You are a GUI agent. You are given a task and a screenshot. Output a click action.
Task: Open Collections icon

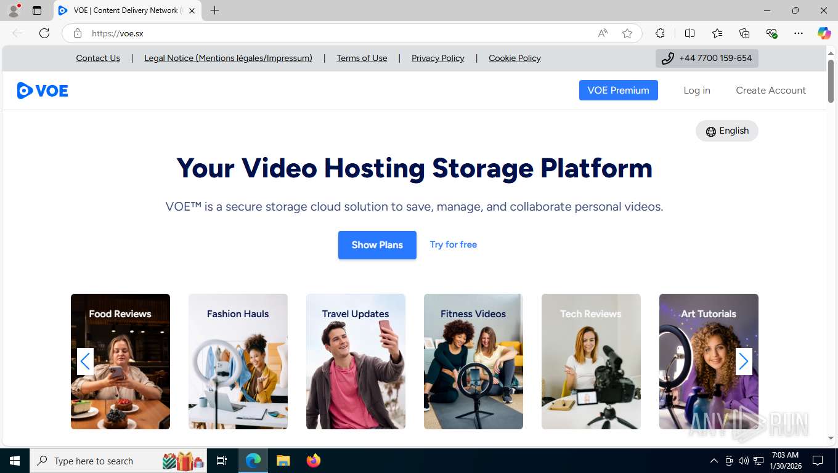(744, 33)
